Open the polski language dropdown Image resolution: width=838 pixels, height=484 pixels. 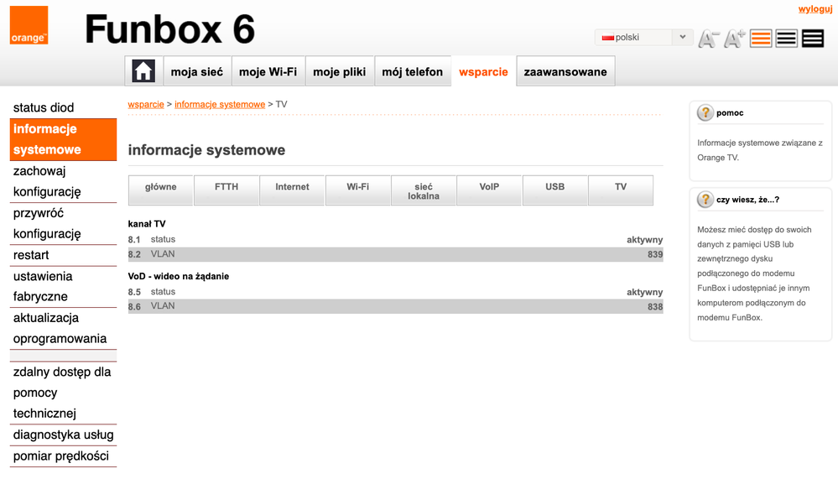tap(643, 38)
